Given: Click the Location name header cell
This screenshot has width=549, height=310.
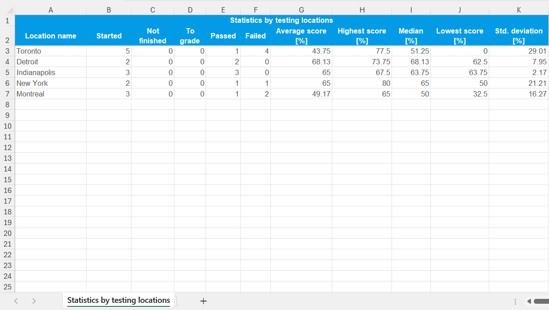Looking at the screenshot, I should 50,36.
